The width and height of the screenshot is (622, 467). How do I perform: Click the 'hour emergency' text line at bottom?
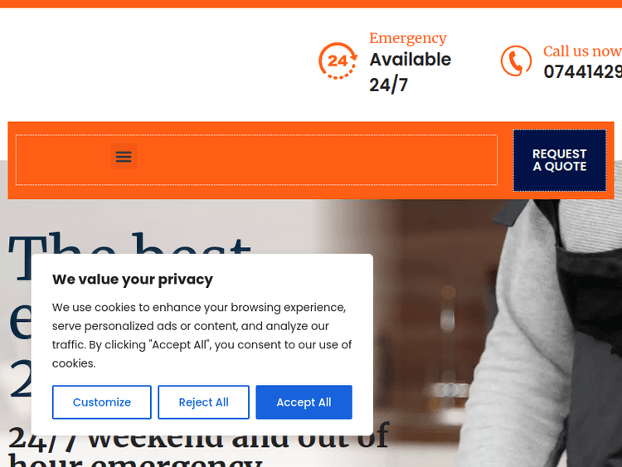pyautogui.click(x=135, y=460)
